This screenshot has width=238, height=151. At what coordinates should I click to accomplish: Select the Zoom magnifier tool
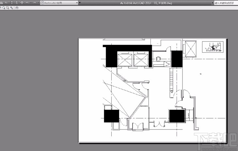tap(4, 8)
